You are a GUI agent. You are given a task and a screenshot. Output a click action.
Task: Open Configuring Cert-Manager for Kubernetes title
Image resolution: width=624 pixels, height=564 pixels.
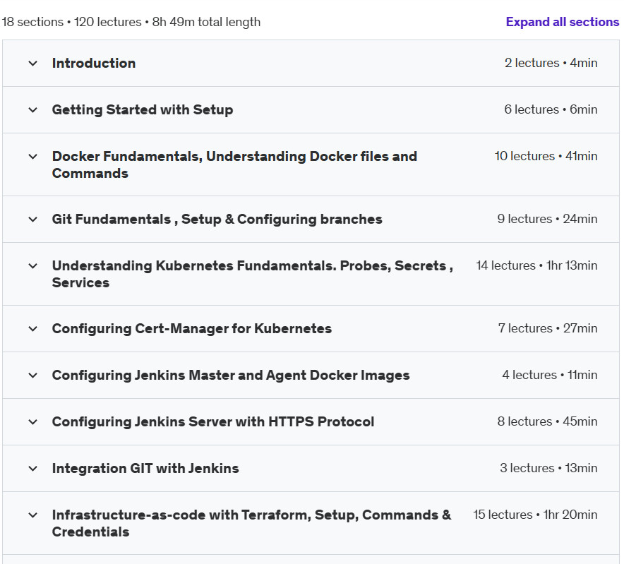[192, 329]
